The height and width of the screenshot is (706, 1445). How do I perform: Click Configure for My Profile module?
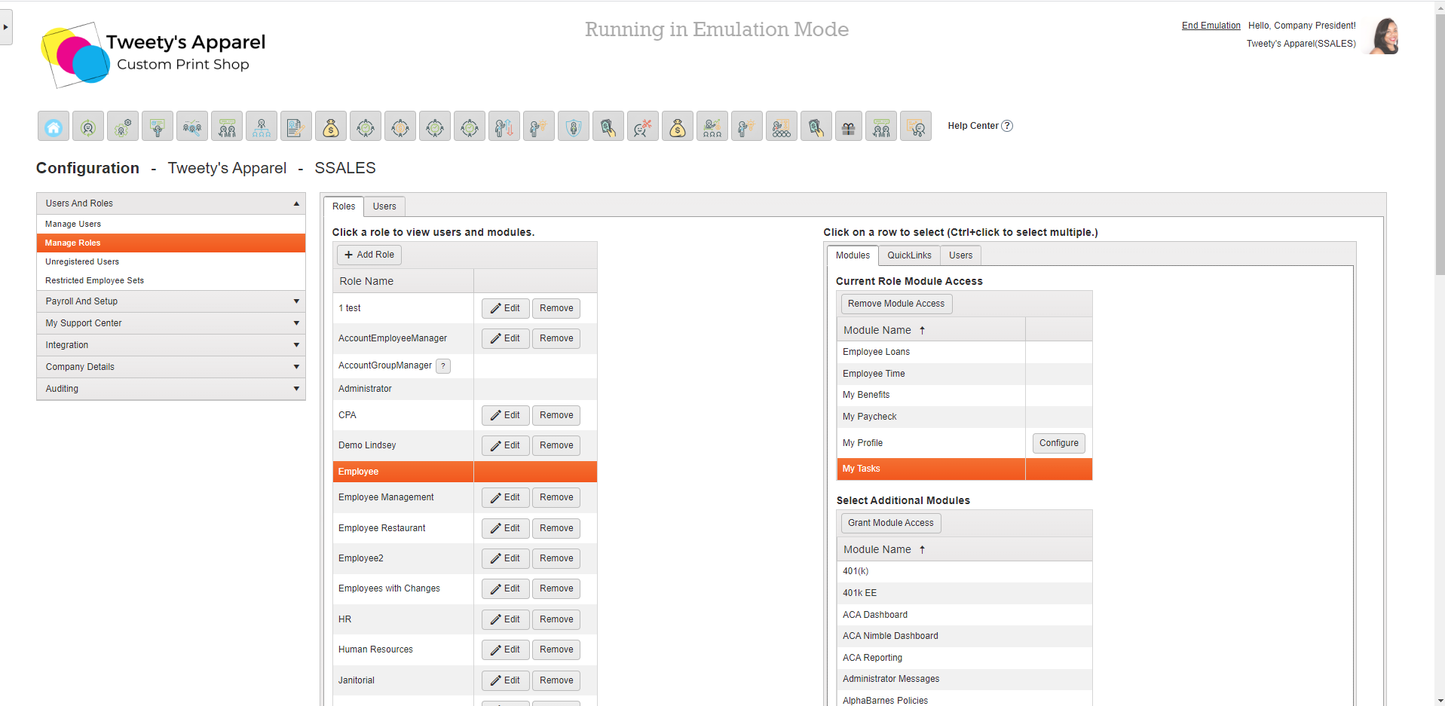(x=1058, y=443)
